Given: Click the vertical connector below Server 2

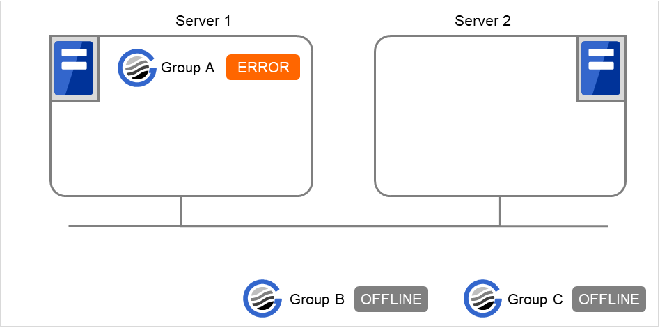Looking at the screenshot, I should (x=500, y=211).
